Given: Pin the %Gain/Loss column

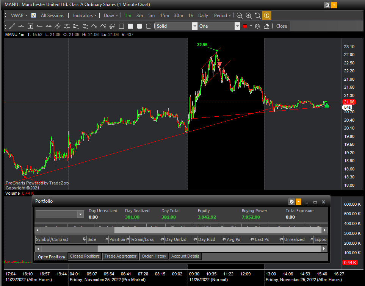Looking at the screenshot, I should point(162,239).
